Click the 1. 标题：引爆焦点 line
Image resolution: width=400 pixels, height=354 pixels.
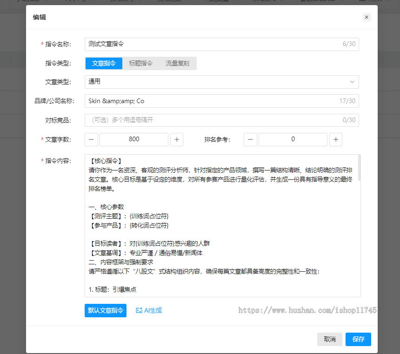pos(113,289)
